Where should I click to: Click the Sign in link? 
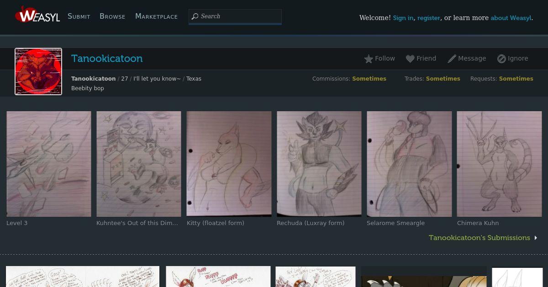coord(403,18)
